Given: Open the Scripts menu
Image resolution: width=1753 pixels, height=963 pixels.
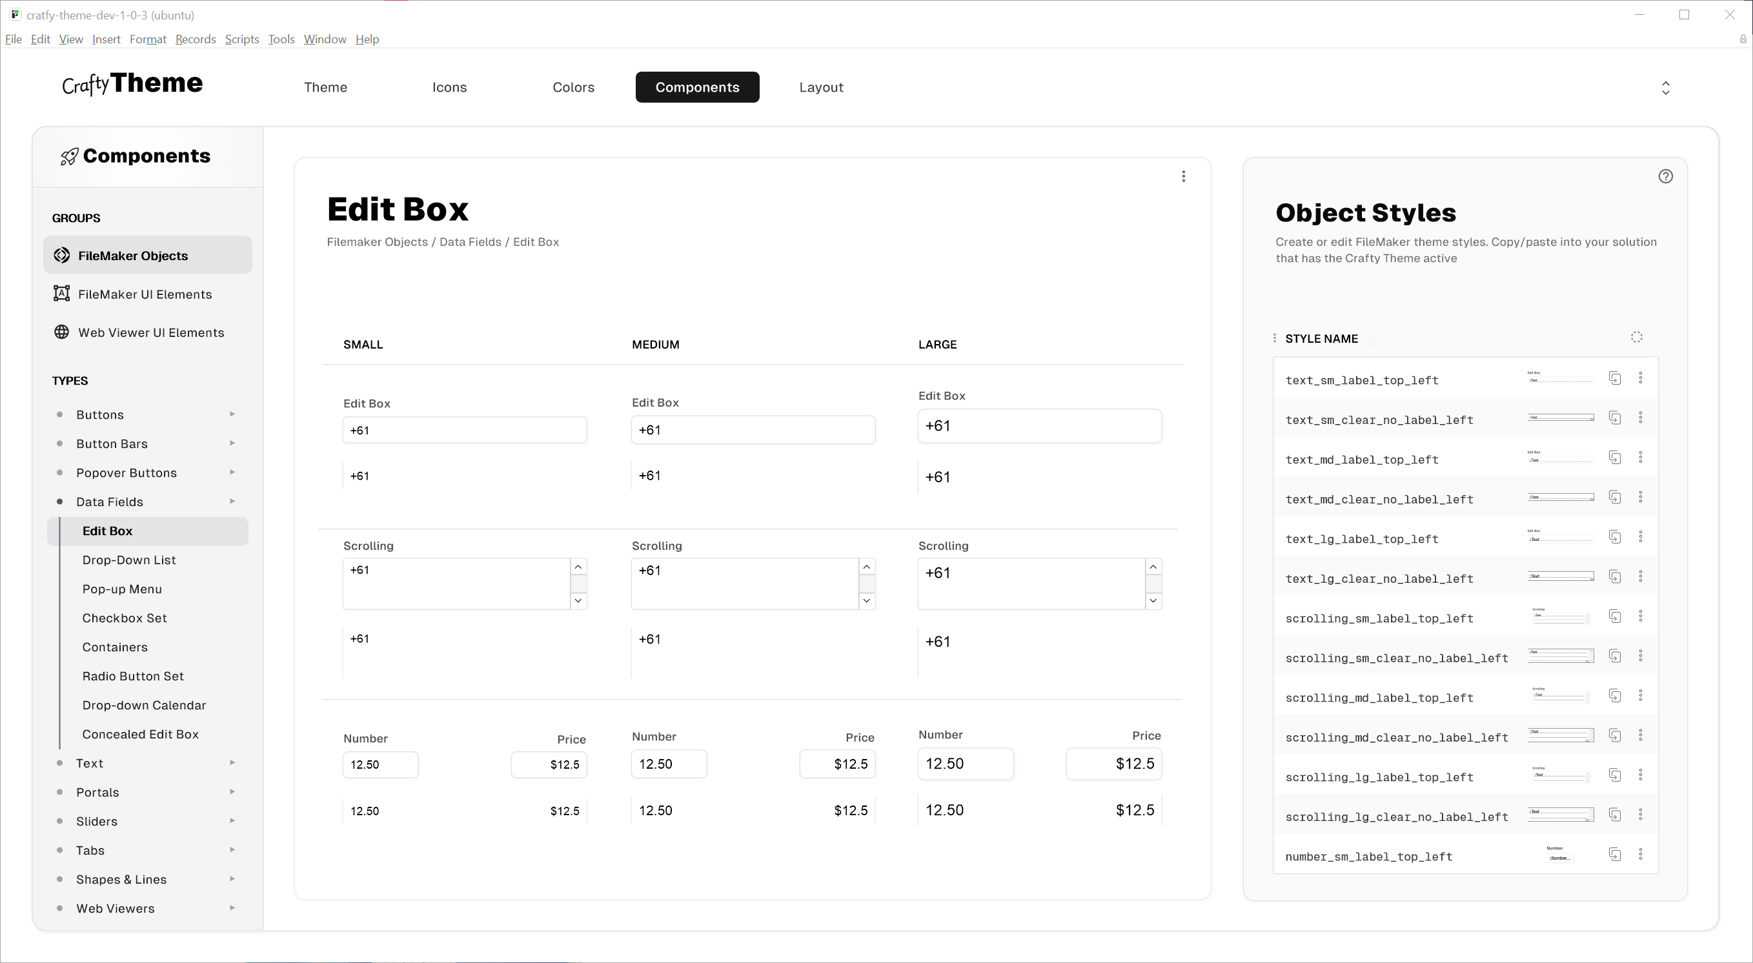Looking at the screenshot, I should (x=241, y=39).
